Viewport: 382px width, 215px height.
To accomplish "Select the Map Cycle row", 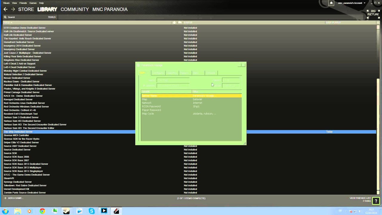I will click(x=191, y=113).
